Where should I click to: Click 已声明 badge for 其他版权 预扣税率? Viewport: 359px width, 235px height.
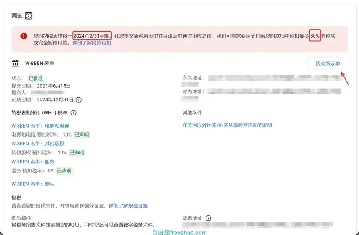(77, 153)
